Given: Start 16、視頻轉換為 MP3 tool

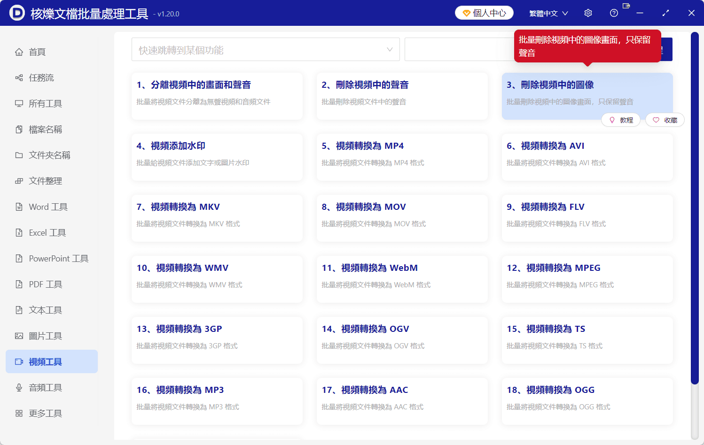Looking at the screenshot, I should (217, 401).
